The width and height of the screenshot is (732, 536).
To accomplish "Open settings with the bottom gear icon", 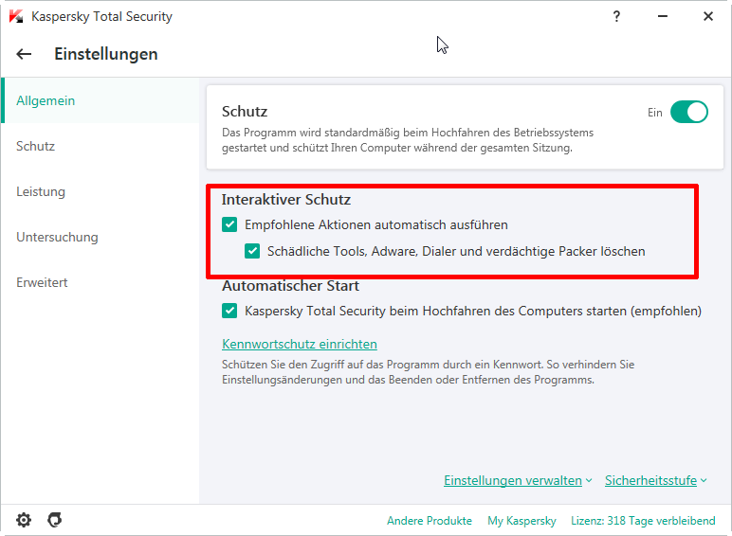I will coord(24,520).
